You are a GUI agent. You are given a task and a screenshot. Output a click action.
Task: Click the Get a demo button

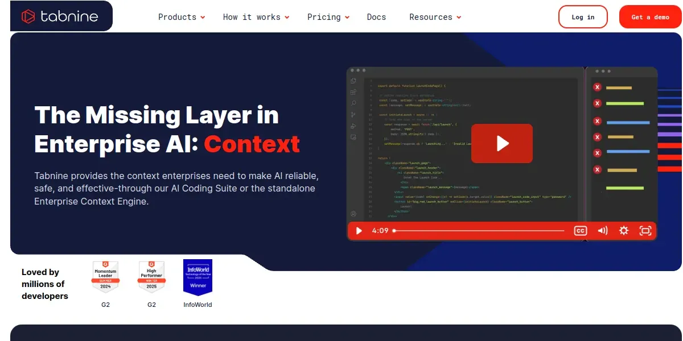(650, 17)
